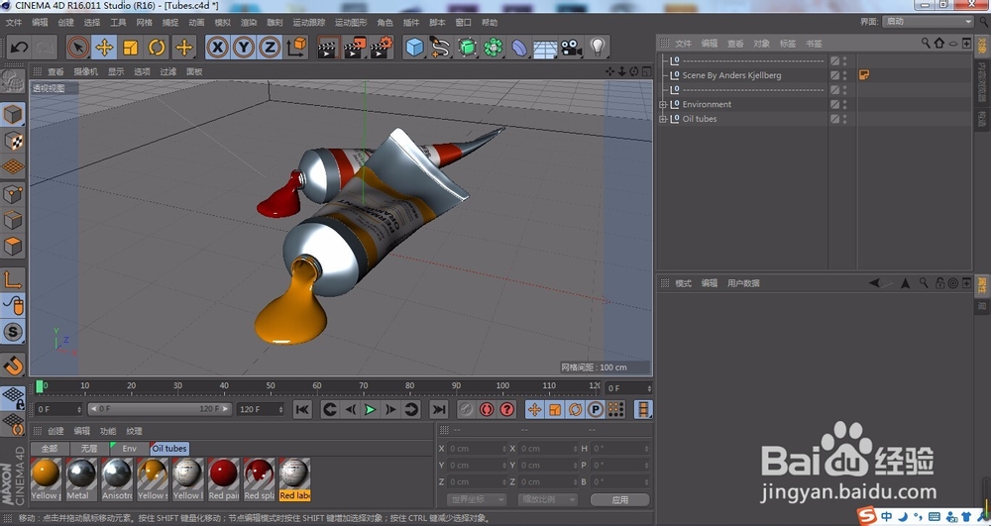Toggle Z axis lock
The width and height of the screenshot is (991, 526).
(270, 48)
